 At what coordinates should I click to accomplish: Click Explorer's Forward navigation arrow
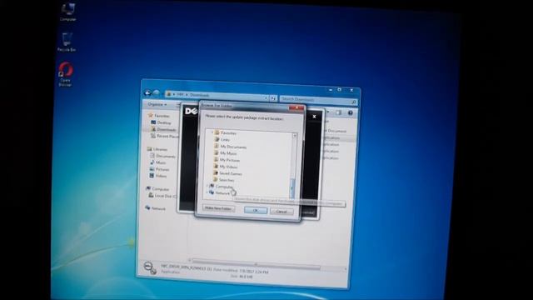click(156, 92)
